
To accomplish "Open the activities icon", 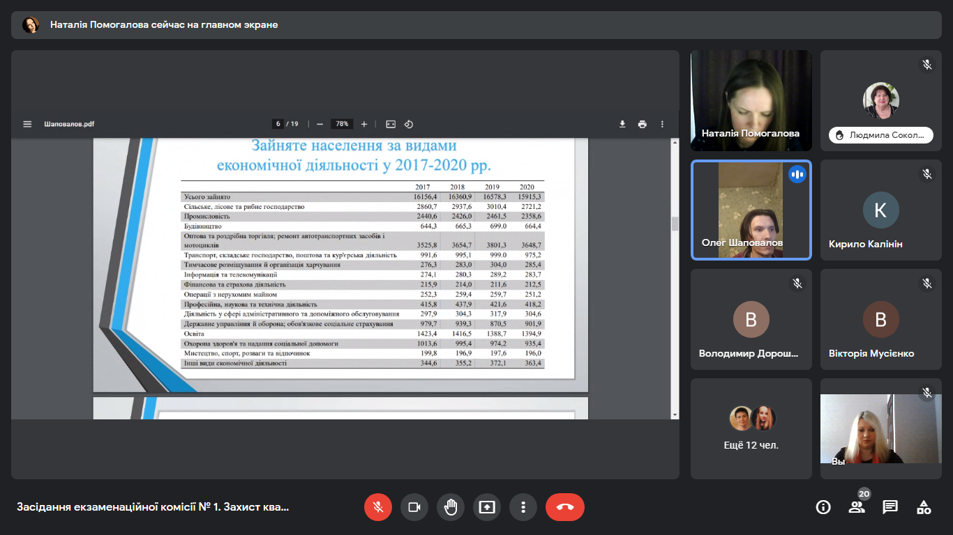I will (924, 507).
